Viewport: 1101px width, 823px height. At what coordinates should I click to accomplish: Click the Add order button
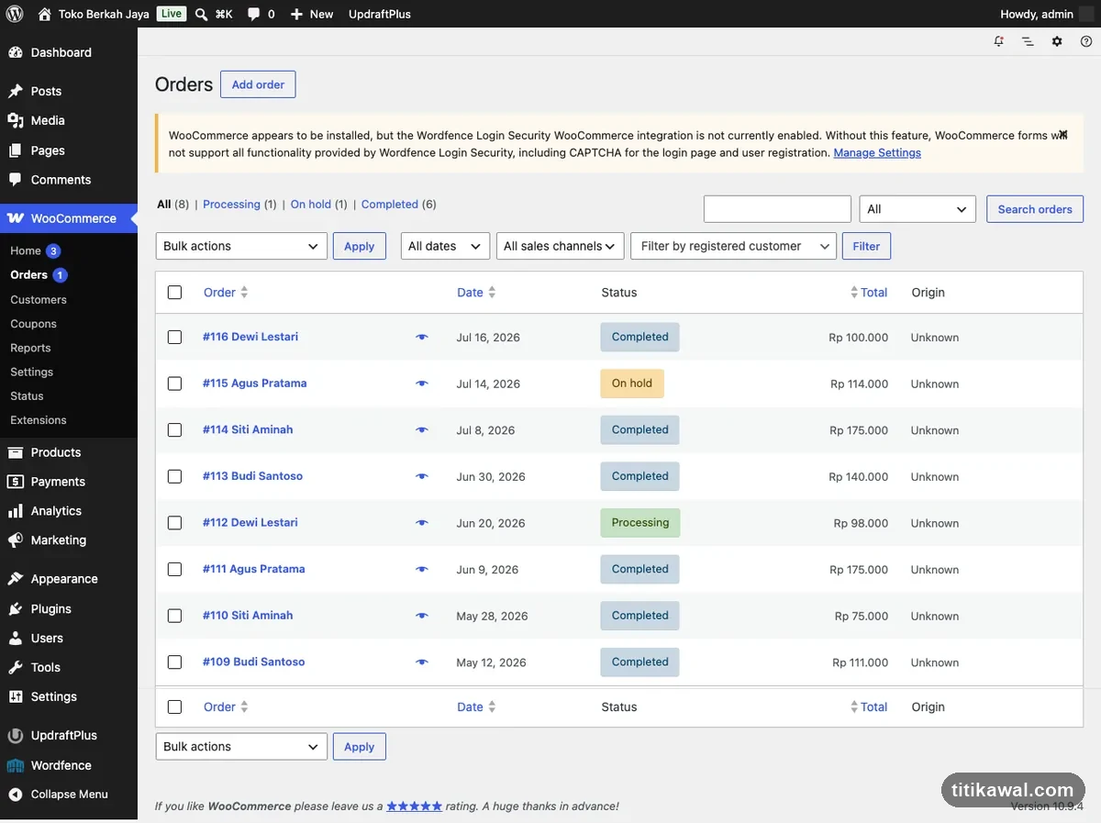click(x=258, y=84)
